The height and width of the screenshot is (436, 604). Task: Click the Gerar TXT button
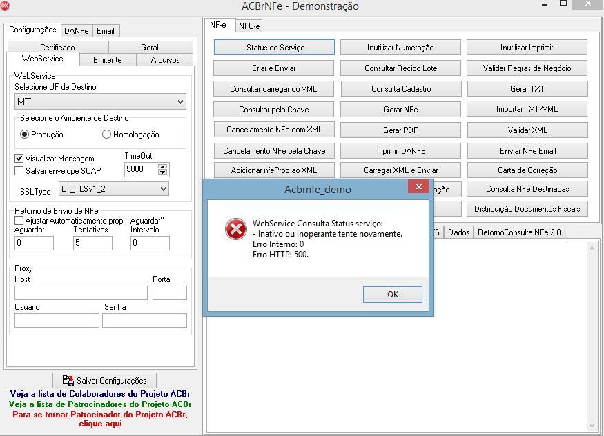(x=527, y=89)
